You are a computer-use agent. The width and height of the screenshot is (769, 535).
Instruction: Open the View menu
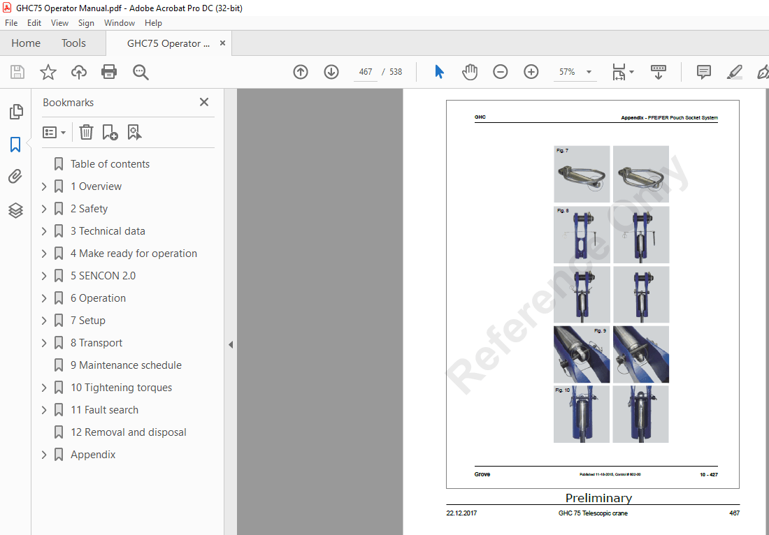(x=59, y=22)
